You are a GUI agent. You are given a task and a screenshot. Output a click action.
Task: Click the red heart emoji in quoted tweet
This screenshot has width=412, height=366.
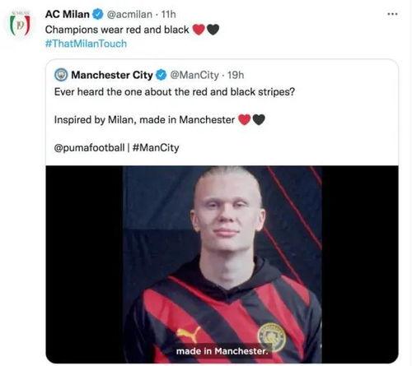pos(245,119)
